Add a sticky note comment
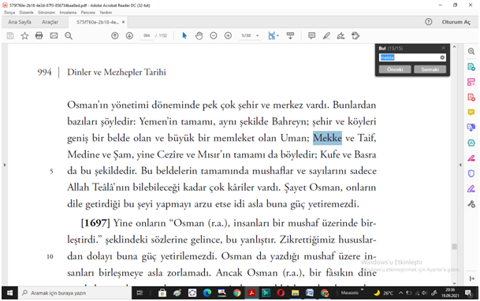The height and width of the screenshot is (301, 480). coord(311,35)
